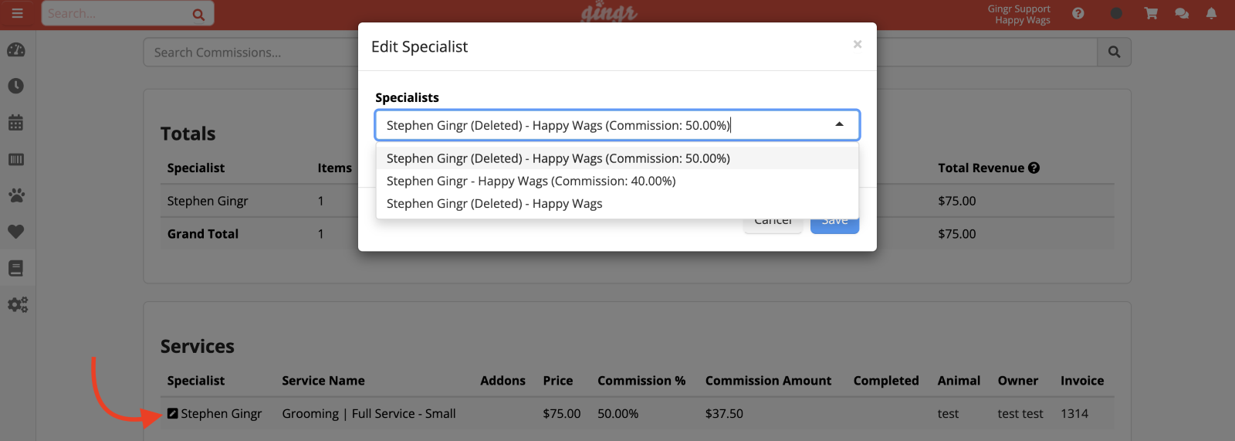Open the shopping cart icon
1235x441 pixels.
coord(1151,13)
